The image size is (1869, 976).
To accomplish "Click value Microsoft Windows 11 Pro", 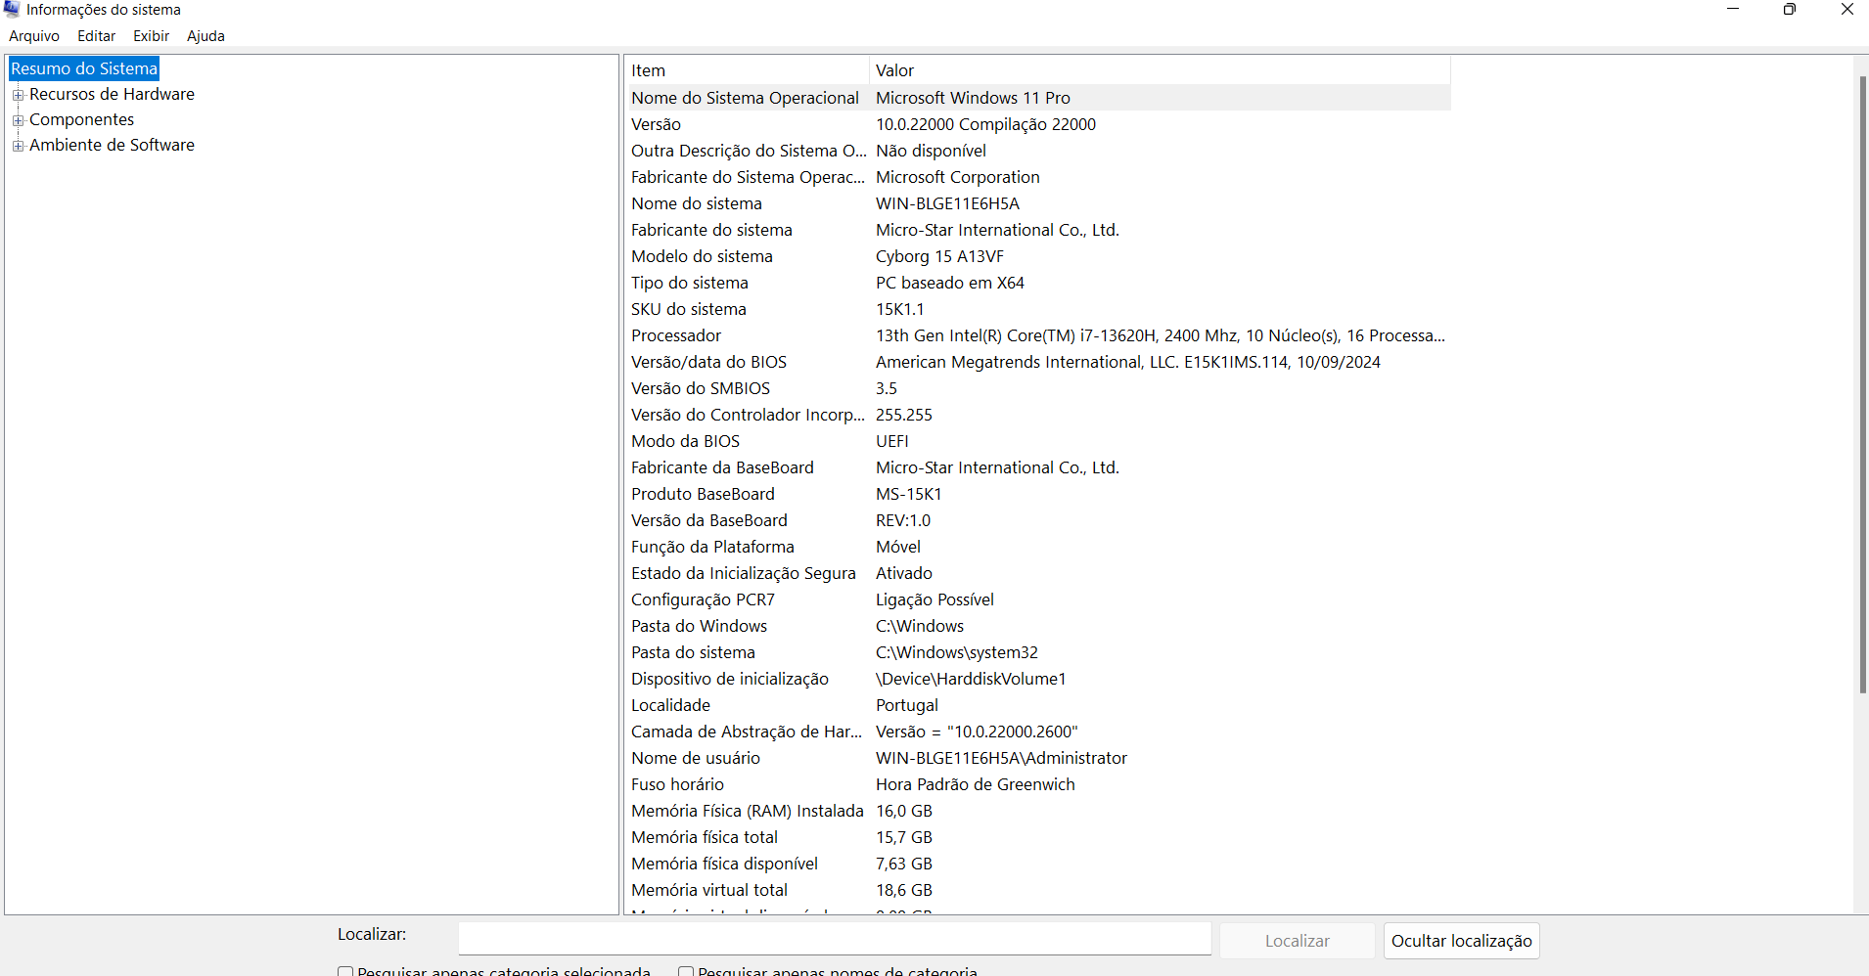I will click(973, 98).
